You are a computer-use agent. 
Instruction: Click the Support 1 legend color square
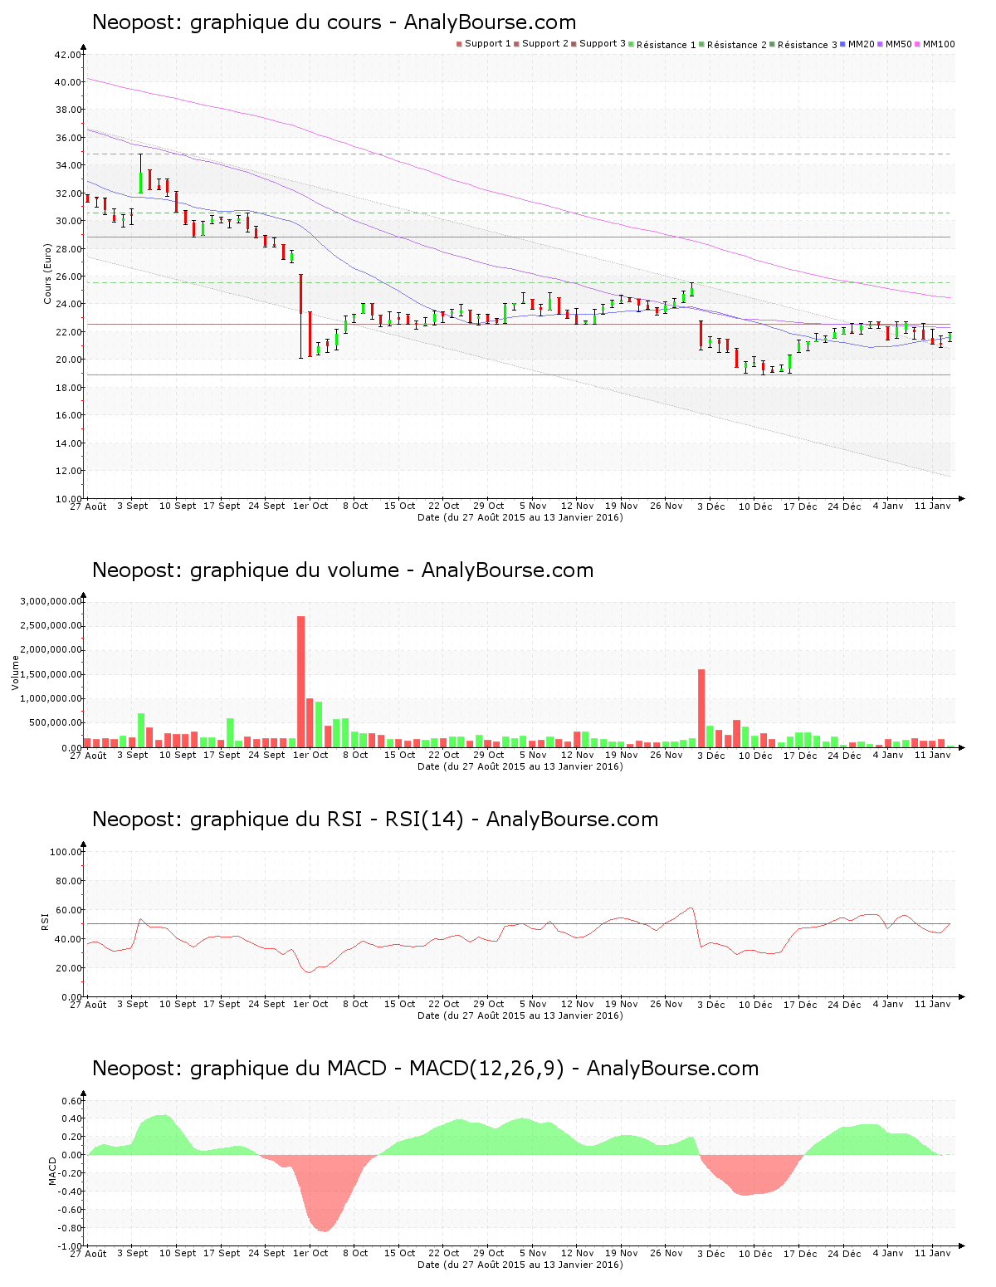[x=459, y=44]
